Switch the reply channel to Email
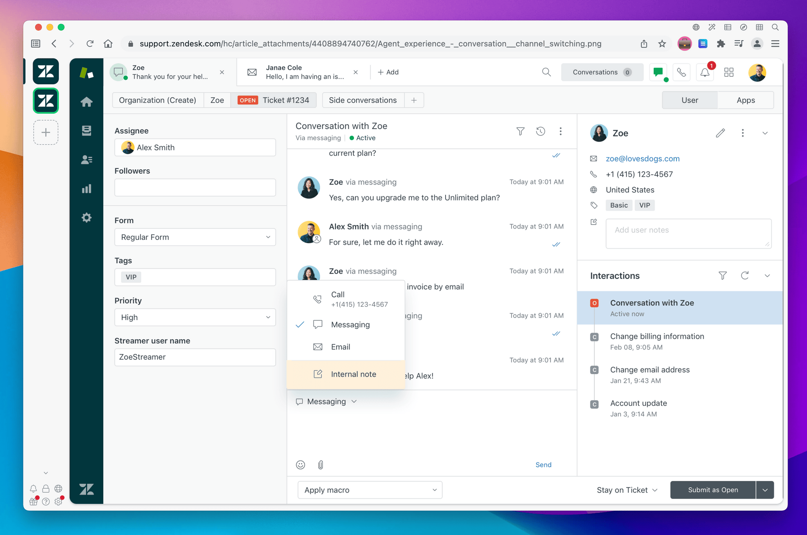Screen dimensions: 807x535 341,347
